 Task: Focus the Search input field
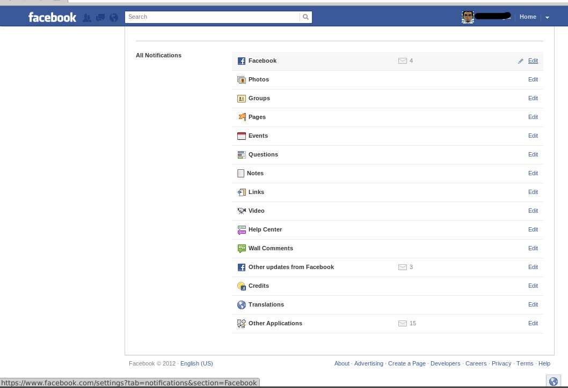pos(213,17)
